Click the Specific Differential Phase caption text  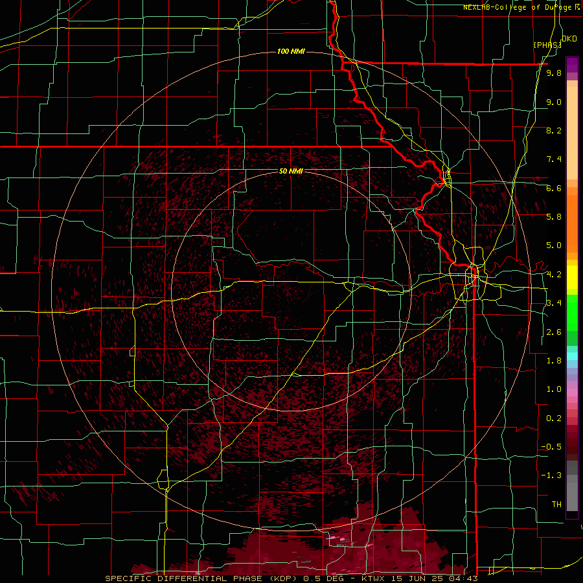point(203,578)
